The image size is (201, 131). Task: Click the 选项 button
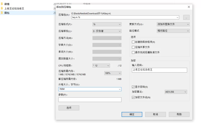69,108
